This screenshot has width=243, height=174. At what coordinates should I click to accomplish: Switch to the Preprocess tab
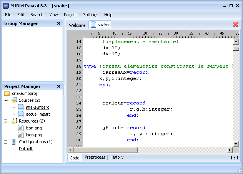click(95, 157)
